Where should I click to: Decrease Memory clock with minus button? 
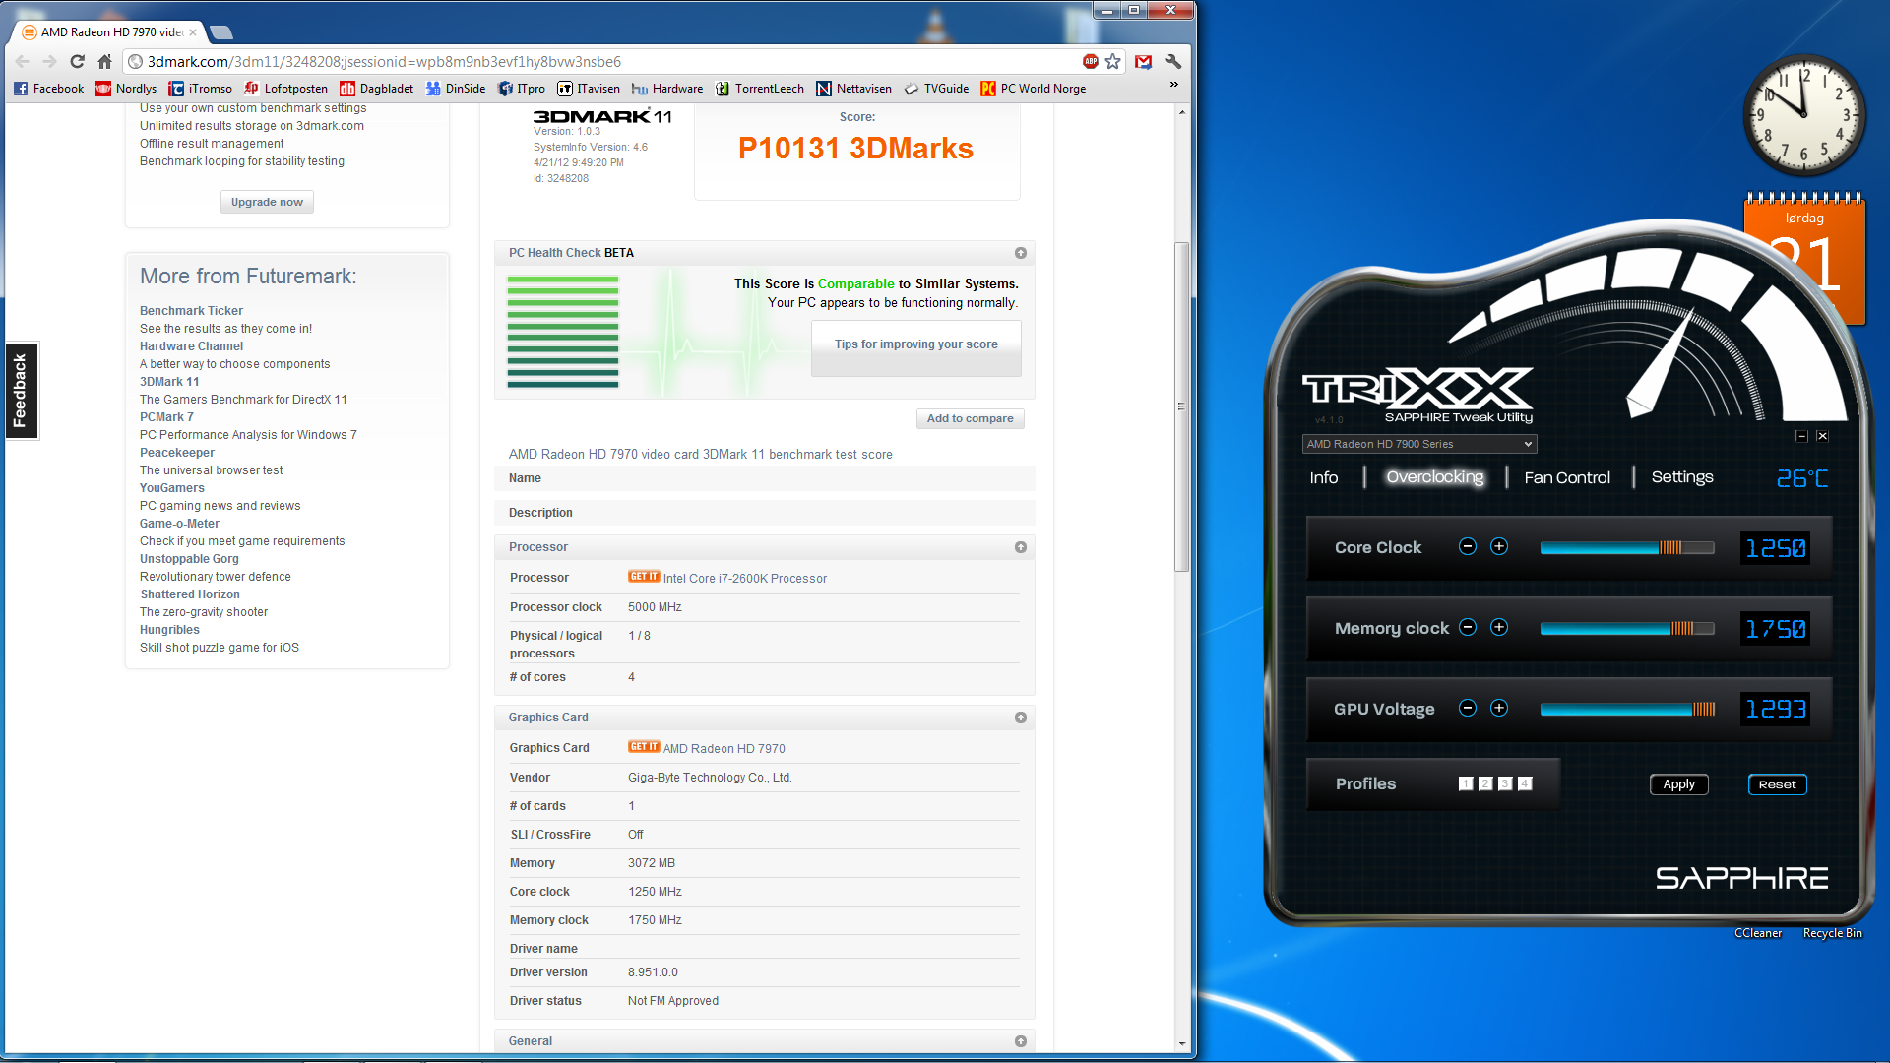click(1467, 627)
